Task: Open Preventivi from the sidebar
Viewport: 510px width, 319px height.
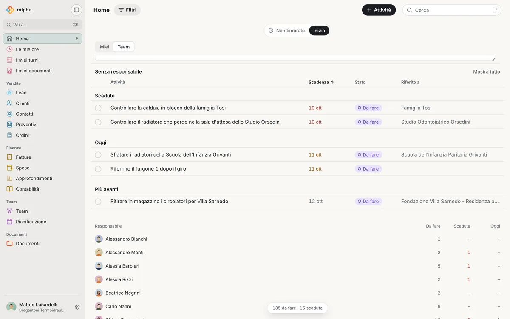Action: [x=42, y=125]
